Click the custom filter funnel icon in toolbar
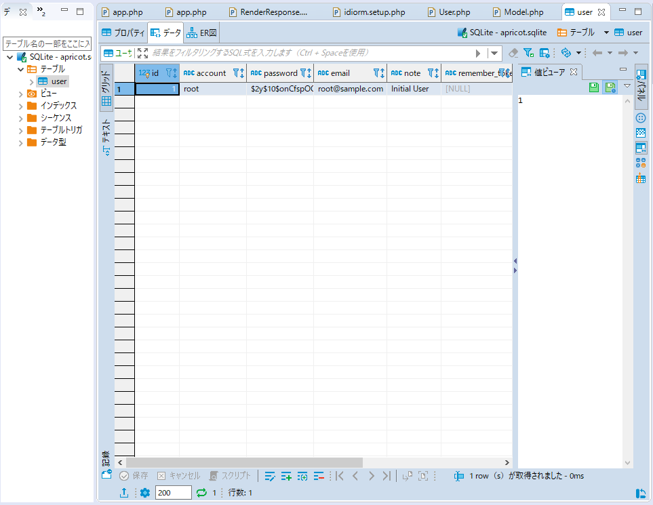Screen dimensions: 653x505 tap(528, 53)
